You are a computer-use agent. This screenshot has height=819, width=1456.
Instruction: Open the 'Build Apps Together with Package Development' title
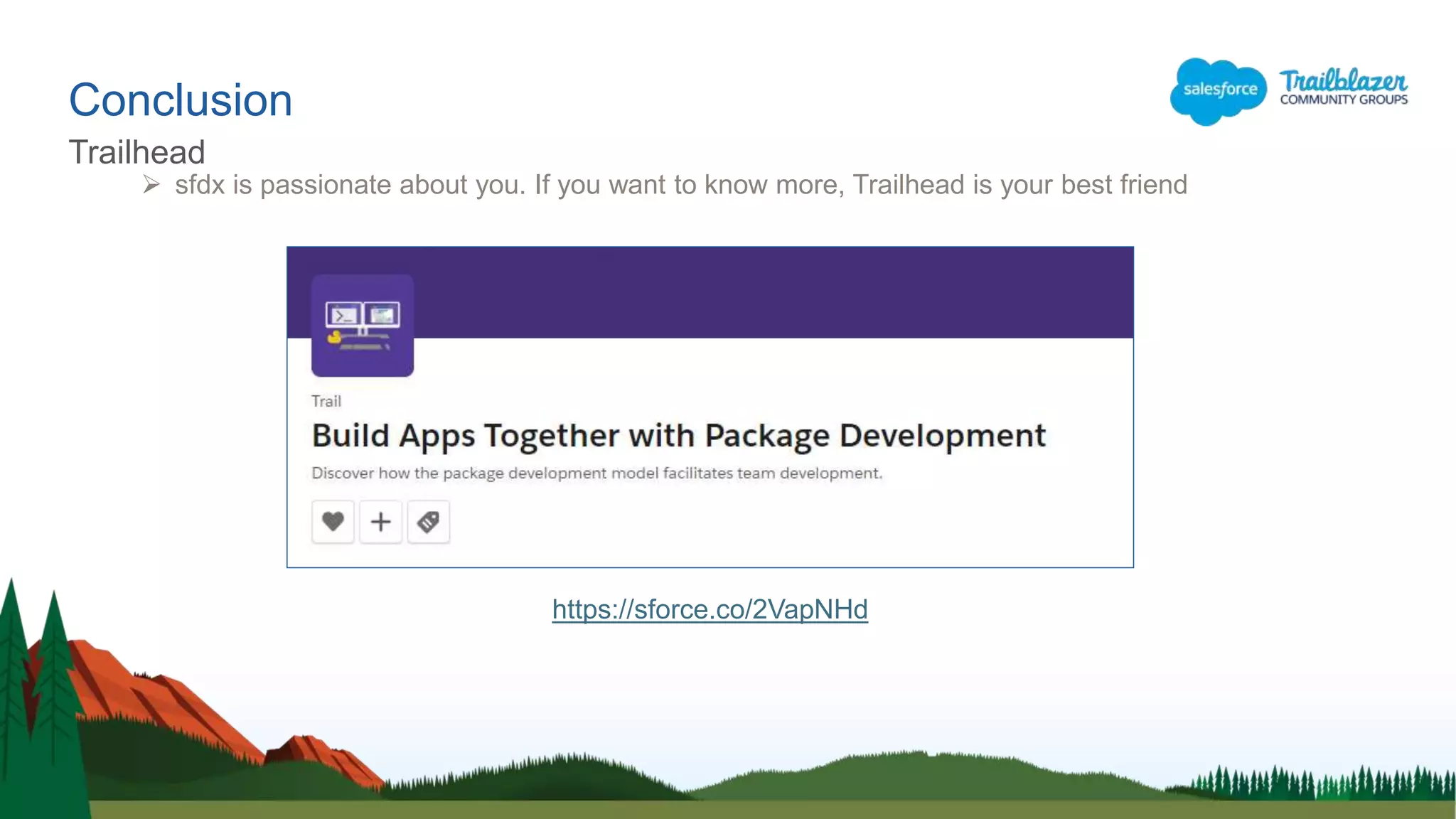679,436
